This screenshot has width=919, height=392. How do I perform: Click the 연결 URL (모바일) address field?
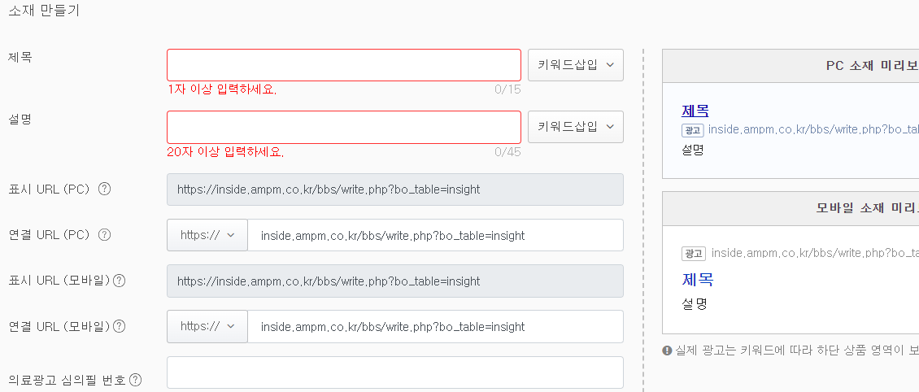pyautogui.click(x=435, y=326)
